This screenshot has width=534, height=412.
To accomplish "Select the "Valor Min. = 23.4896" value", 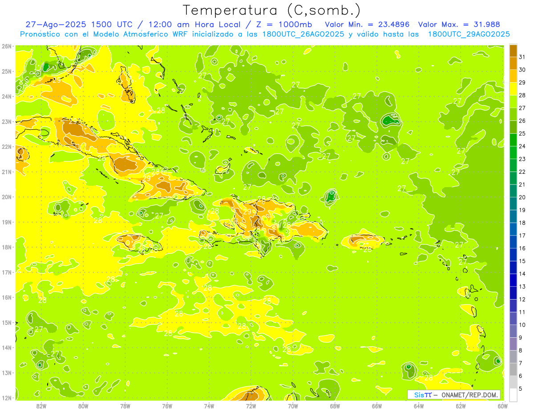I will [367, 24].
